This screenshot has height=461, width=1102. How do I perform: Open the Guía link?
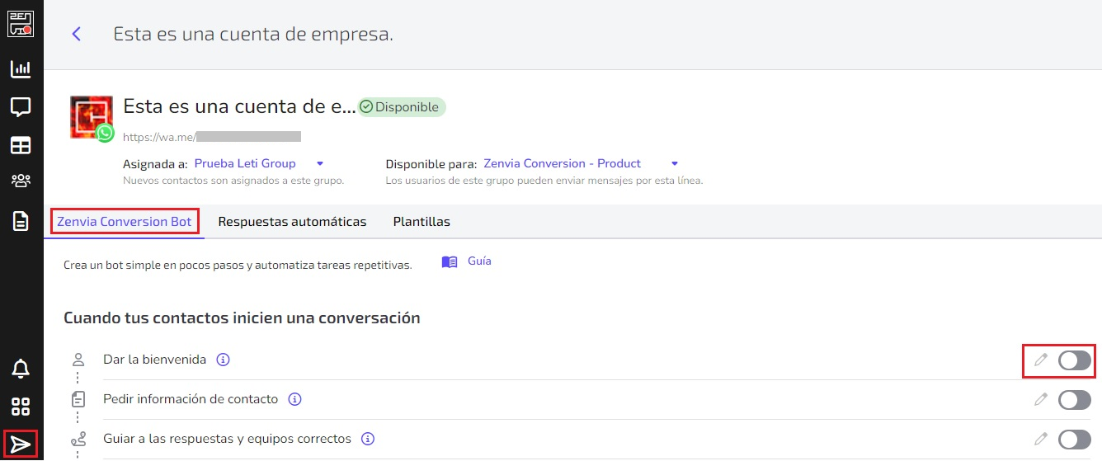tap(479, 261)
